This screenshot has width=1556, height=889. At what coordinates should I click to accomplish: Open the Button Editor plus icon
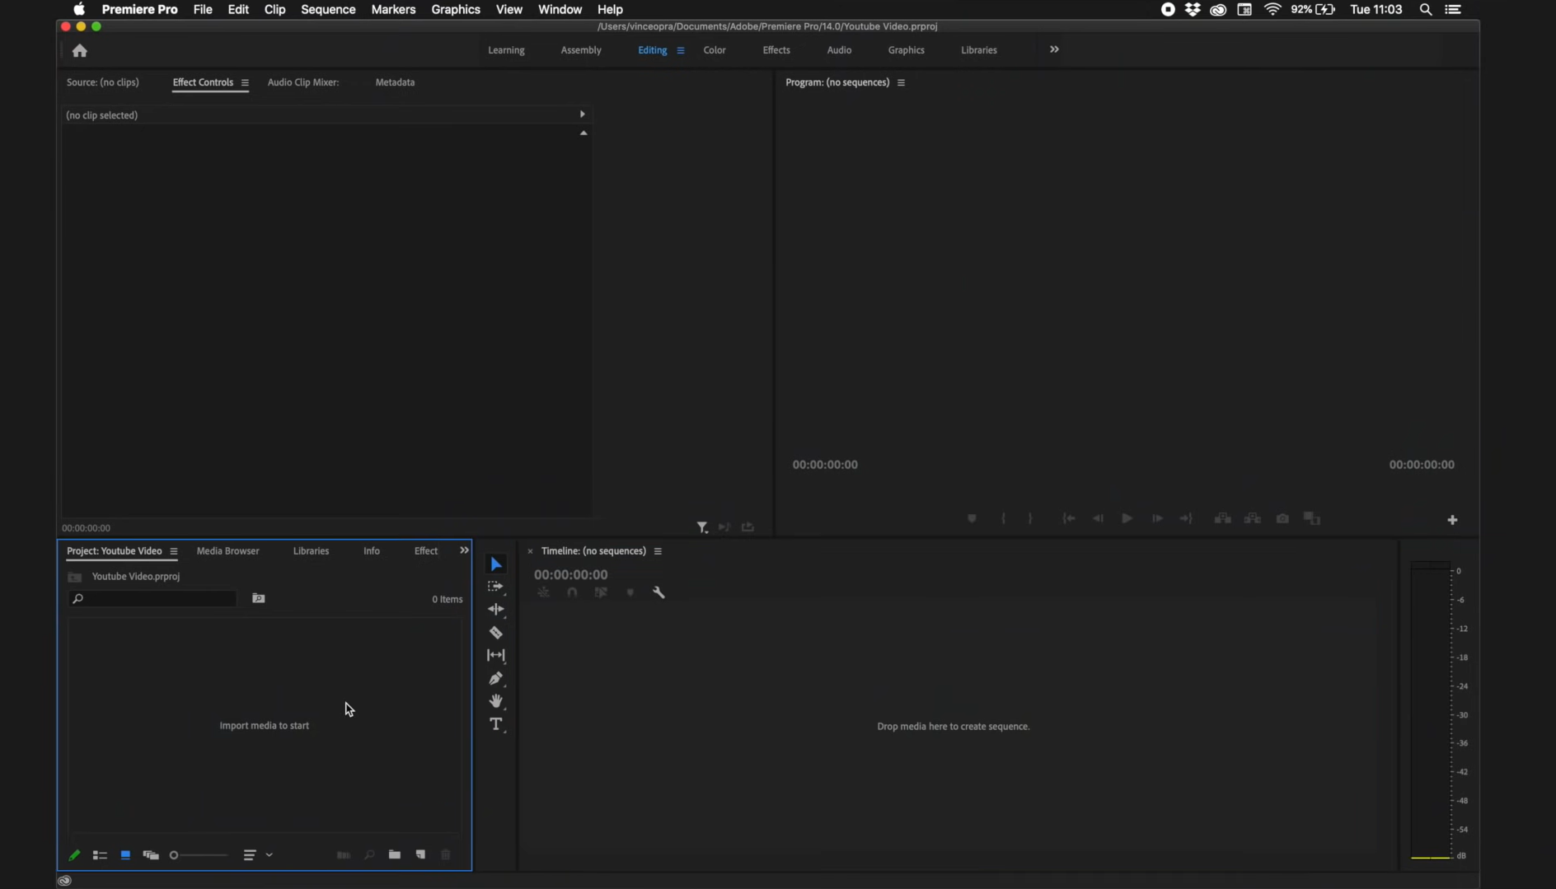pyautogui.click(x=1452, y=520)
